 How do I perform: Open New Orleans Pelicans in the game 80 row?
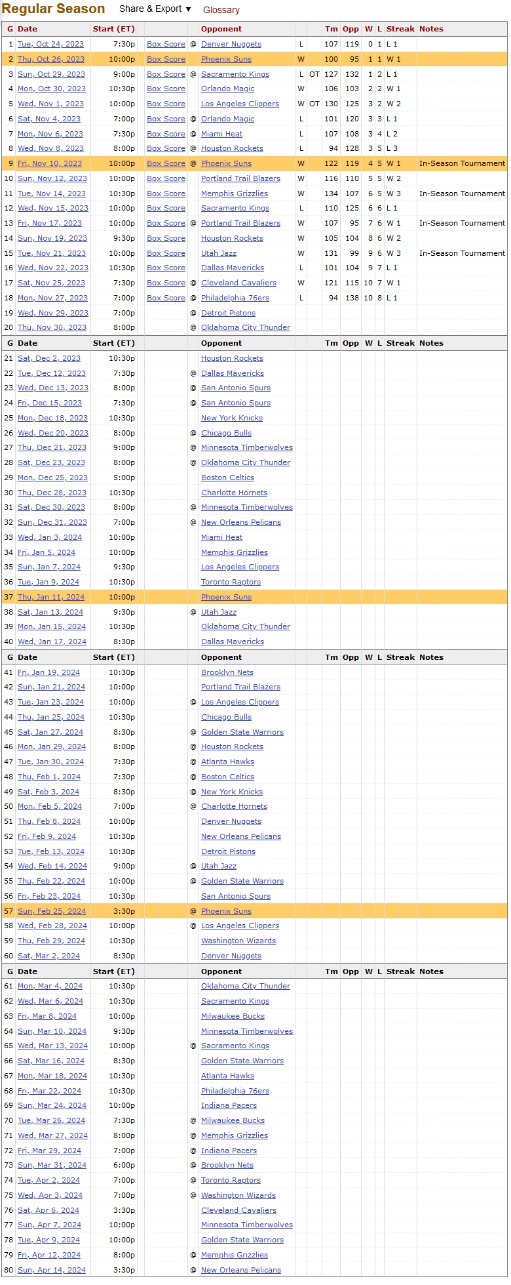pyautogui.click(x=240, y=1270)
